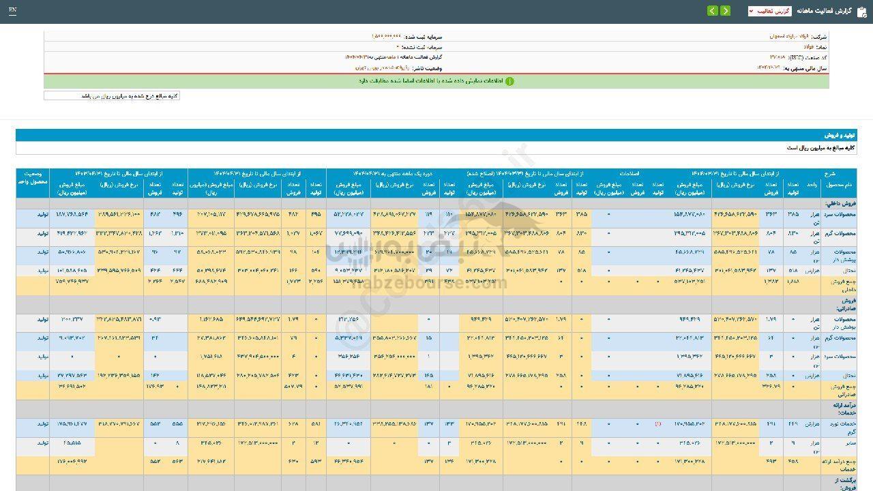This screenshot has width=873, height=491.
Task: Click the خدمات نورد گرم row label
Action: (838, 427)
